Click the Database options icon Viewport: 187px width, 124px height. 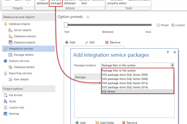11,36
